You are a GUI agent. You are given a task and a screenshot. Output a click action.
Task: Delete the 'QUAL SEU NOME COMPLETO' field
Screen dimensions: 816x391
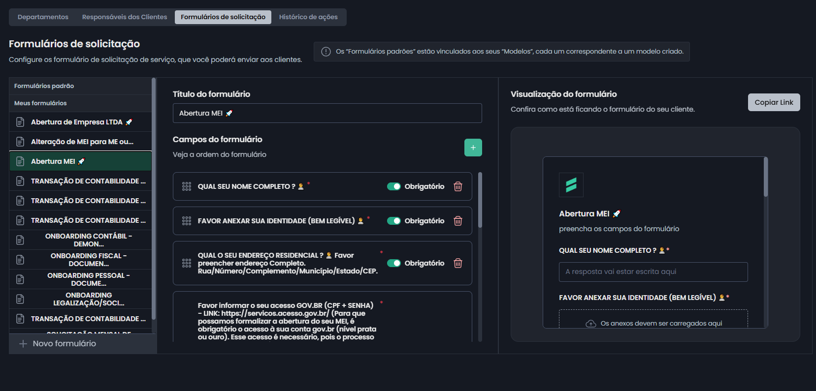(x=458, y=186)
